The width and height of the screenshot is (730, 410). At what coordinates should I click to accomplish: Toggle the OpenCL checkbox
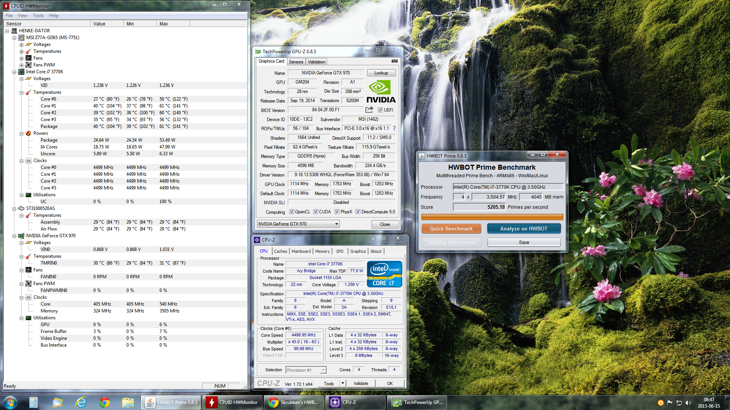click(292, 212)
